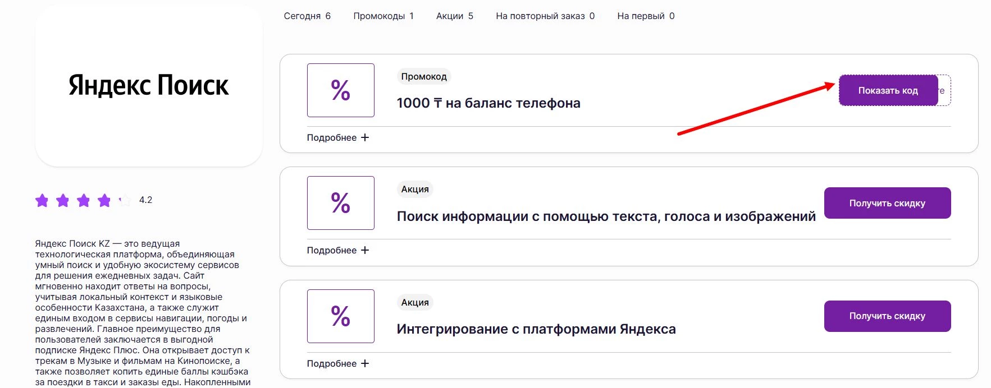Click percent icon of 1000 ₸ promo
Image resolution: width=991 pixels, height=388 pixels.
pyautogui.click(x=341, y=90)
